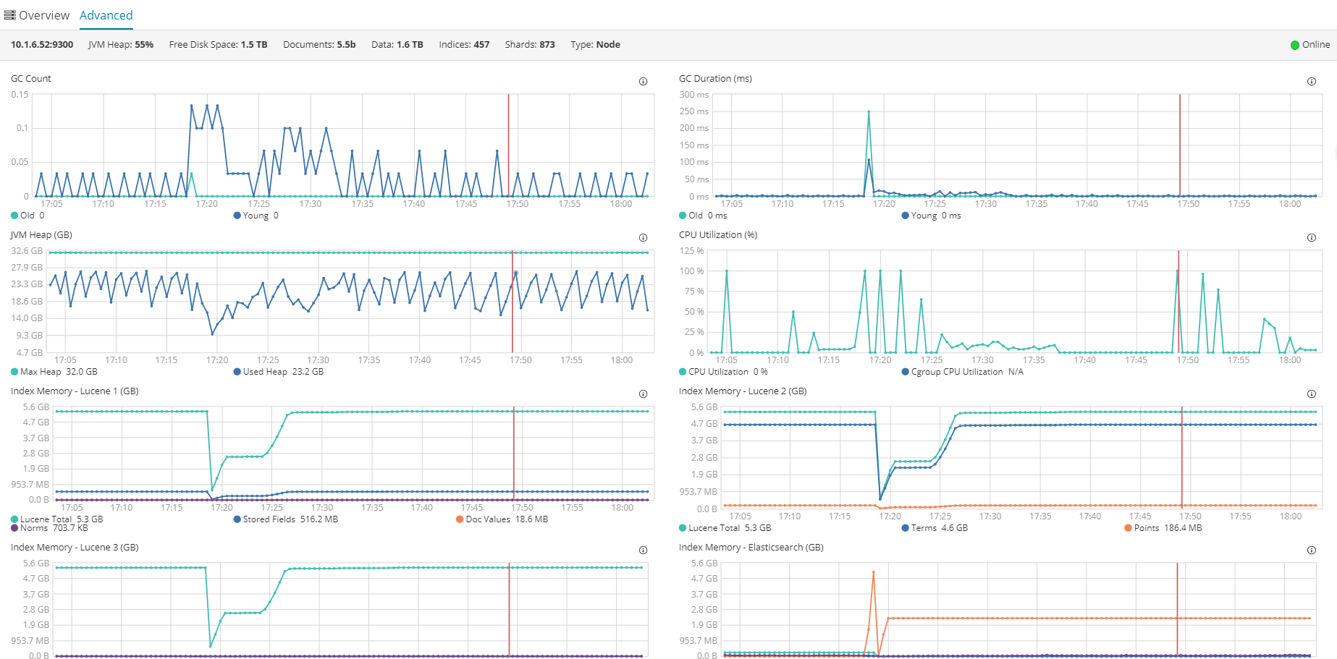Toggle Points legend series

[1163, 528]
